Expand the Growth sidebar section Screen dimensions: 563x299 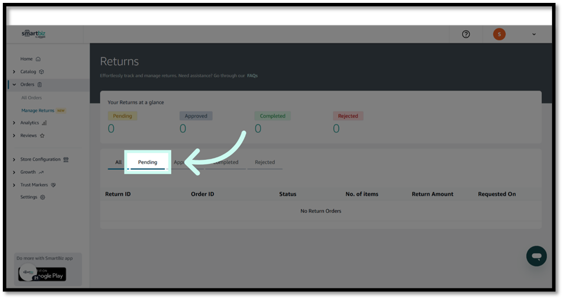coord(14,172)
